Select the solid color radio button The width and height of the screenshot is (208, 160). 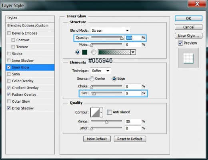coord(78,52)
